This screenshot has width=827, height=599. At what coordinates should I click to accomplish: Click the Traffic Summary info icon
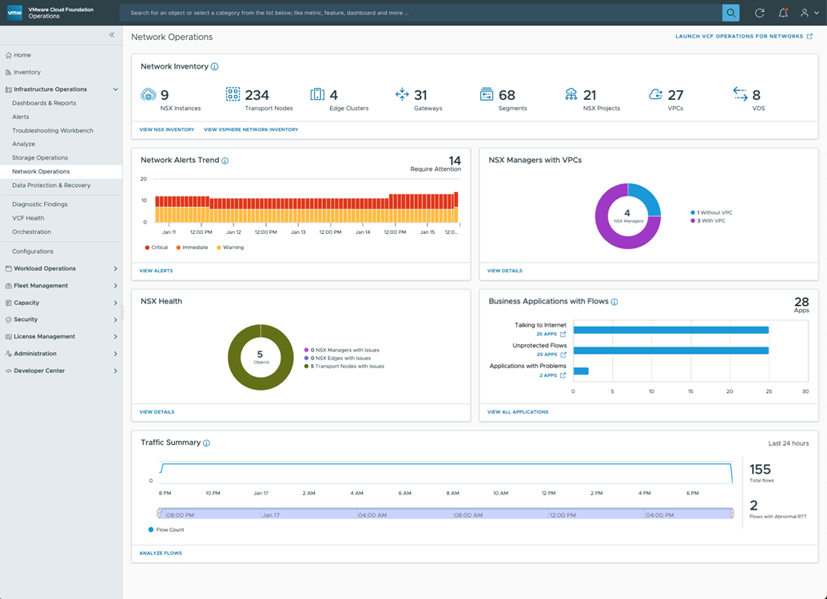207,443
